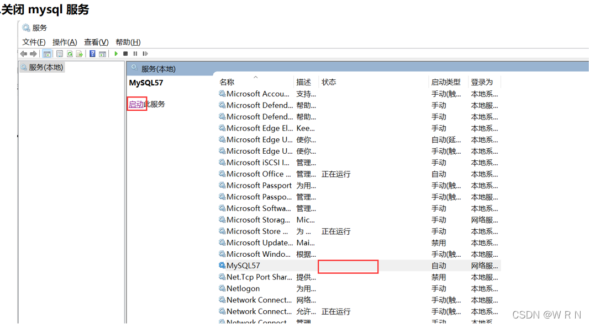Click 正在运行 status in Microsoft Store row
Image resolution: width=589 pixels, height=324 pixels.
(336, 231)
